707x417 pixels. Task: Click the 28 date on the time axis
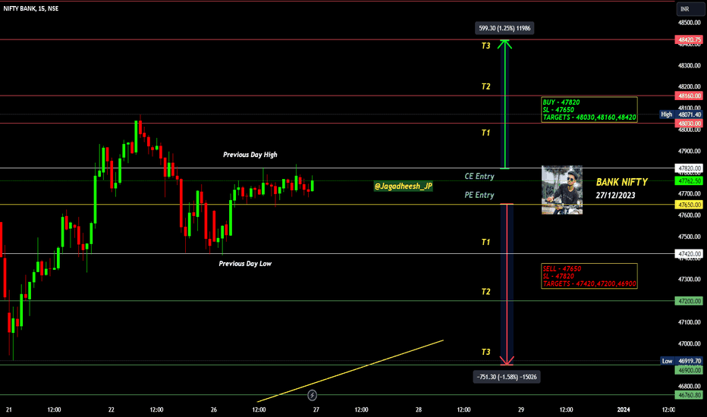pos(419,409)
